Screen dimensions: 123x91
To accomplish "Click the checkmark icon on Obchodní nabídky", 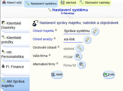I will (82, 2).
